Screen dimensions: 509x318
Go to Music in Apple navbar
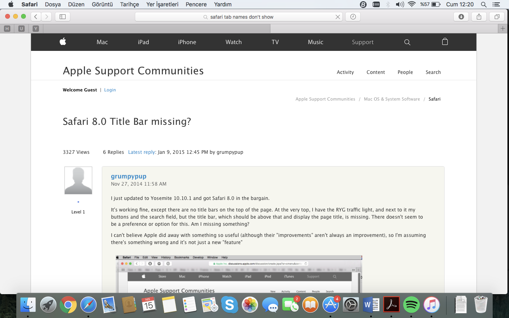pyautogui.click(x=316, y=42)
